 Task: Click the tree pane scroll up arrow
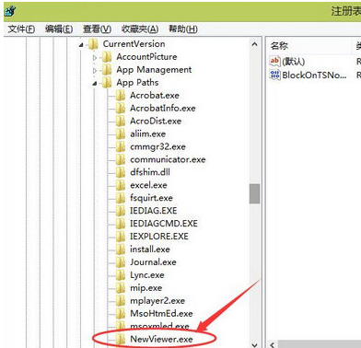(x=254, y=44)
